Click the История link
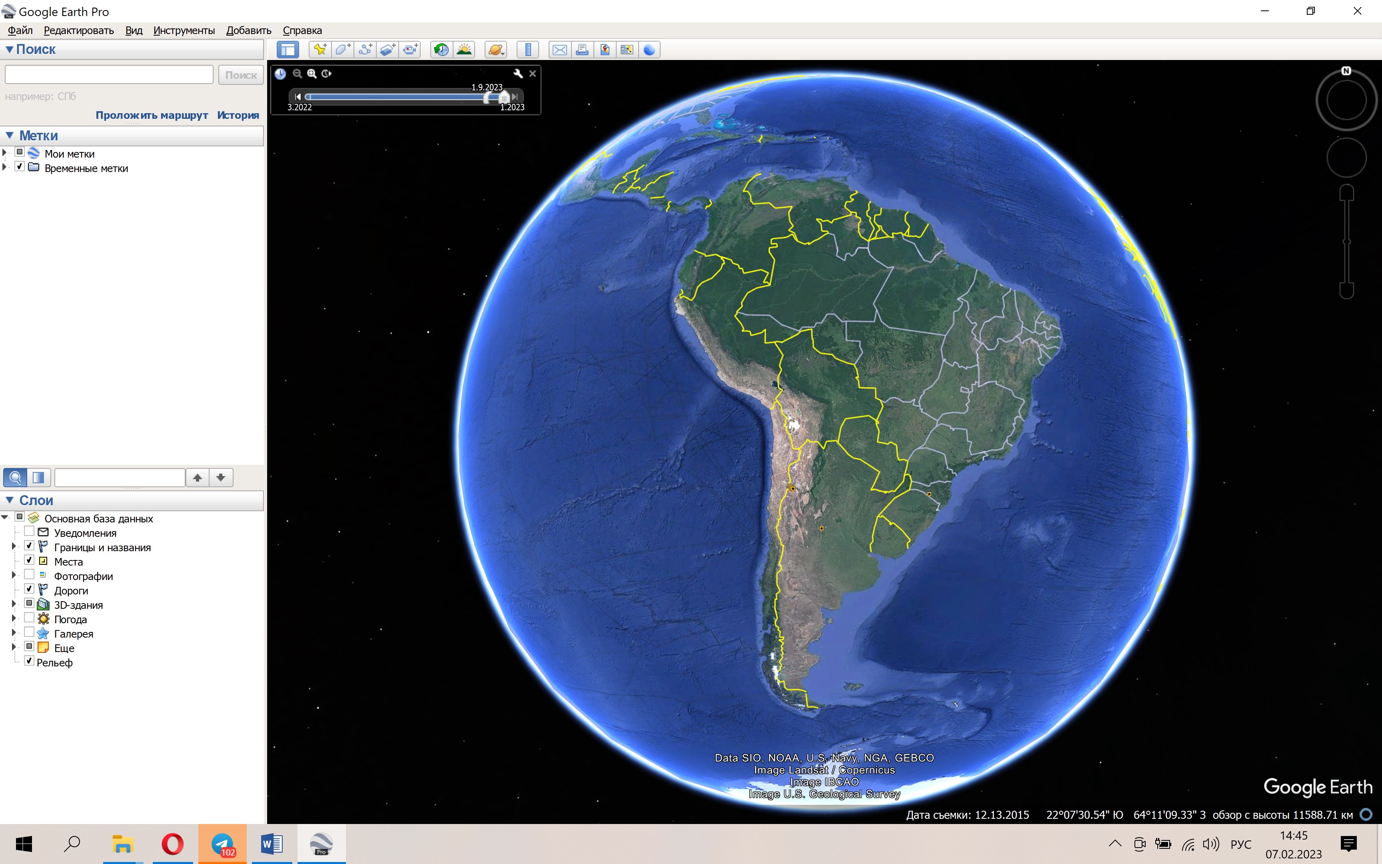 coord(238,115)
